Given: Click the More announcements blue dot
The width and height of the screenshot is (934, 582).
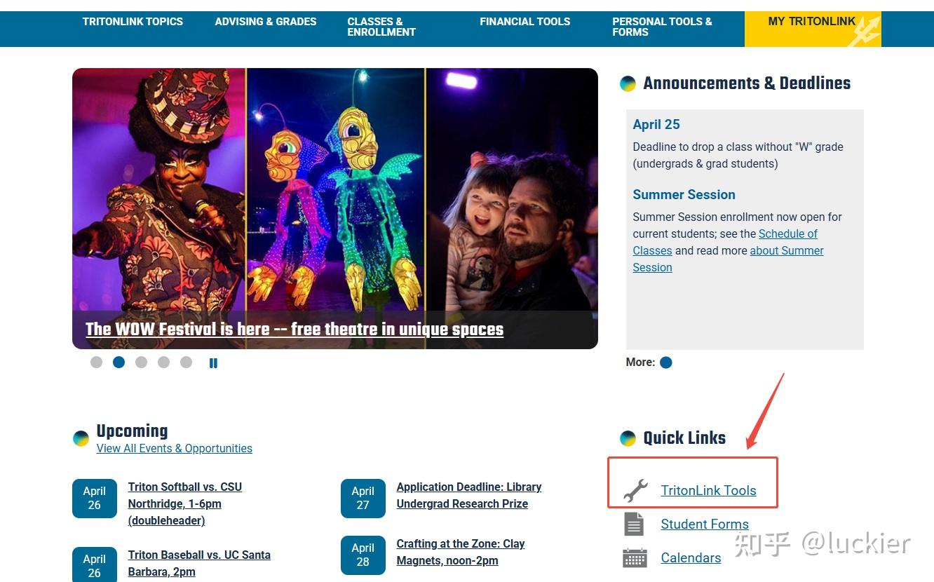Looking at the screenshot, I should [x=666, y=363].
